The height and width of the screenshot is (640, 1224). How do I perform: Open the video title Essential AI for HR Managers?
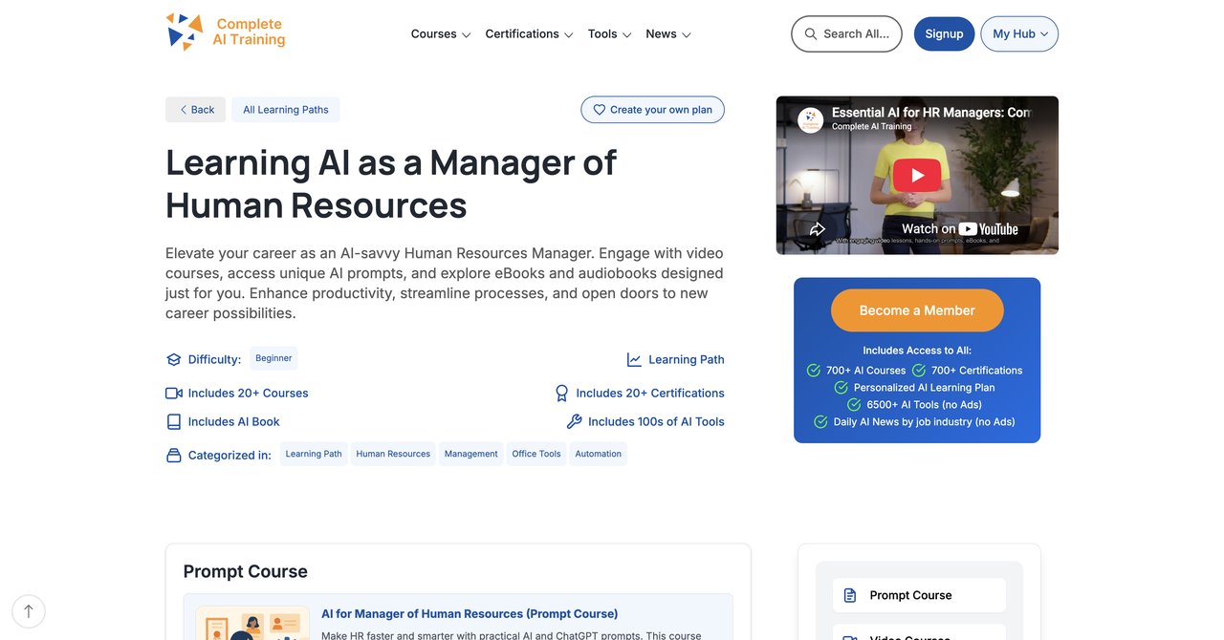pyautogui.click(x=931, y=112)
